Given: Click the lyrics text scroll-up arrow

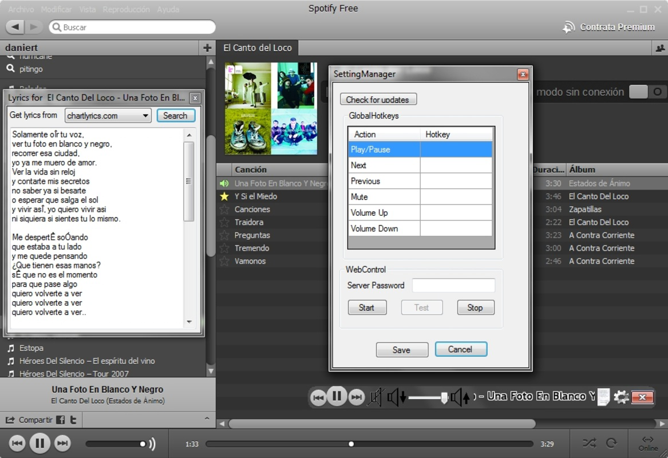Looking at the screenshot, I should [189, 135].
